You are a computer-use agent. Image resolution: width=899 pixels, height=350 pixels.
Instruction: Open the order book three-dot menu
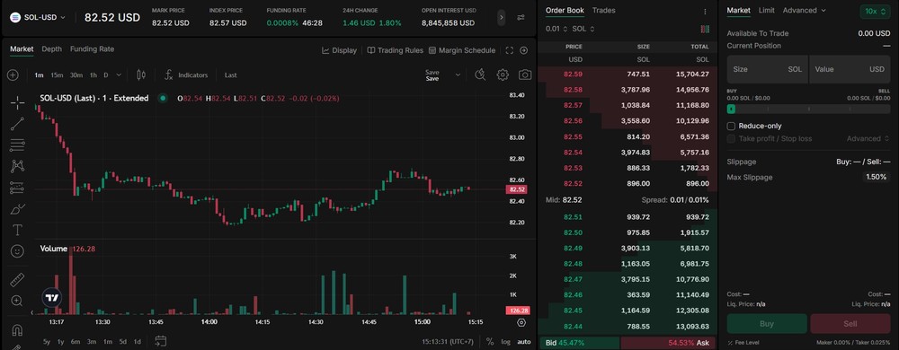tap(705, 11)
